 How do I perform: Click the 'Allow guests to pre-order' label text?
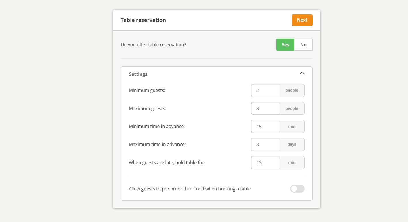pos(190,189)
